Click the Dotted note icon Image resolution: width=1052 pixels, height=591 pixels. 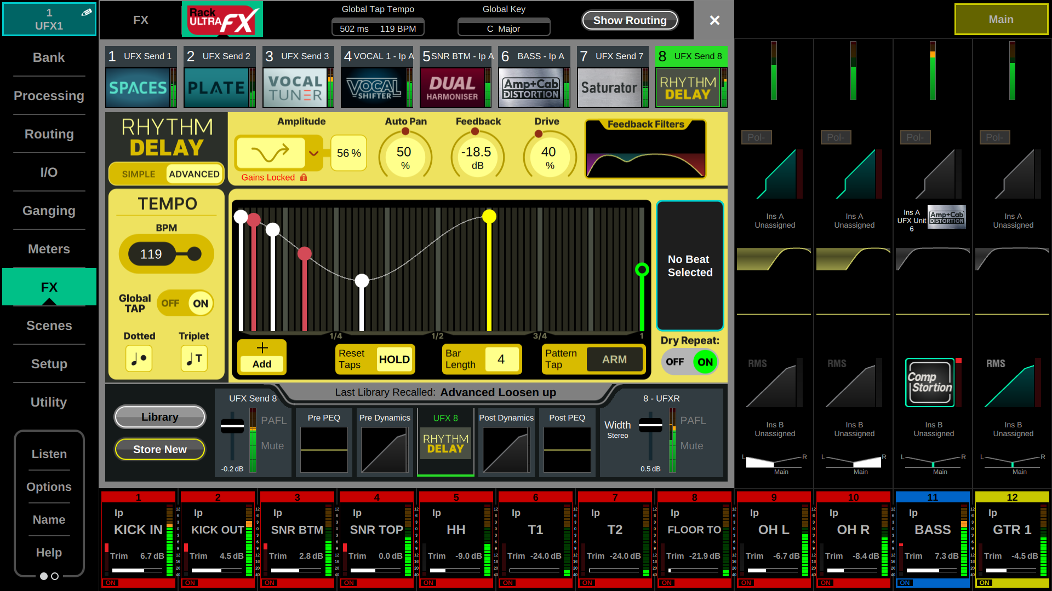coord(139,359)
